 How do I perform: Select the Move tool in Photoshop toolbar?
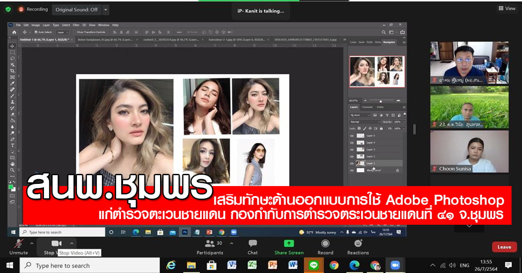(13, 46)
